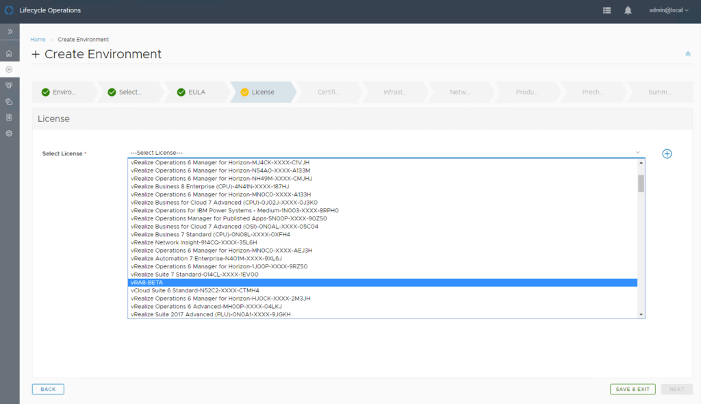Open the admin@local user dropdown
The width and height of the screenshot is (701, 404).
pyautogui.click(x=669, y=10)
